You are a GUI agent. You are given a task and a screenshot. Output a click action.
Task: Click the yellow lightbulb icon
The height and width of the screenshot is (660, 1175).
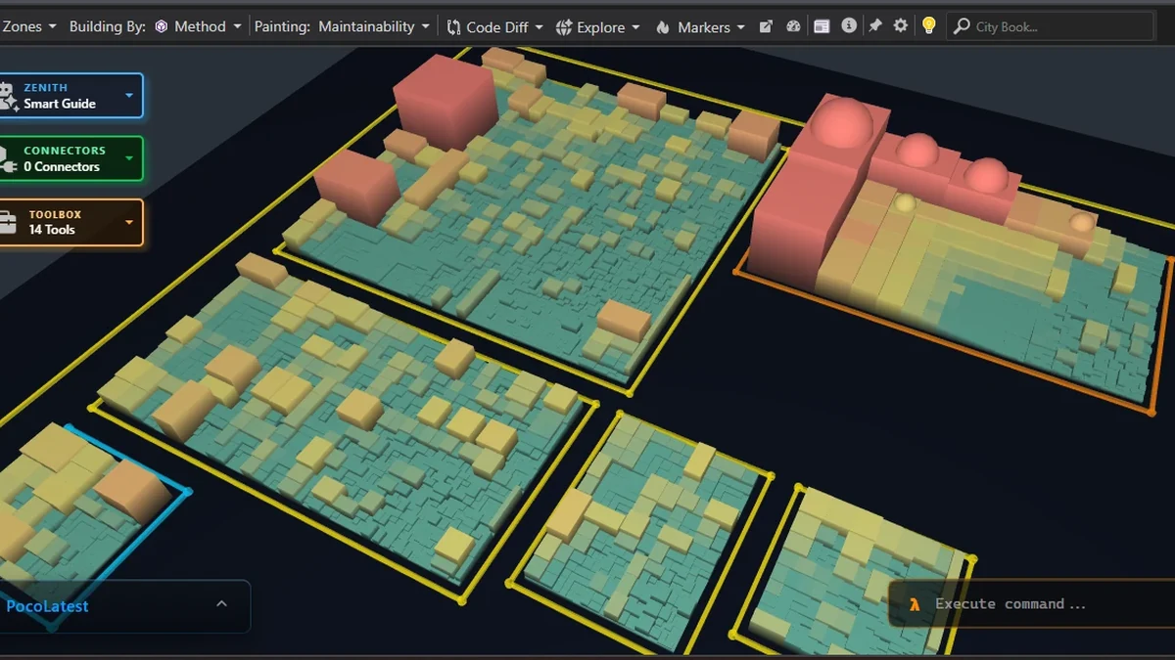pos(929,26)
